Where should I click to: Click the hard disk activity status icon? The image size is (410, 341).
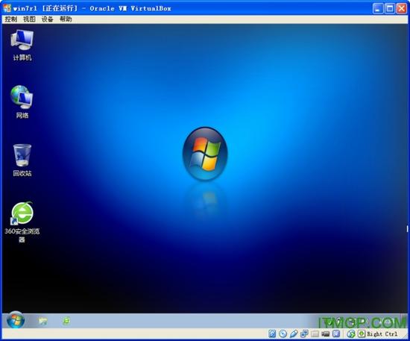pos(272,334)
